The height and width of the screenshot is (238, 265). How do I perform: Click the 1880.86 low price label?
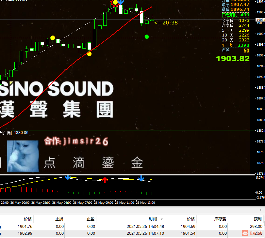21,133
